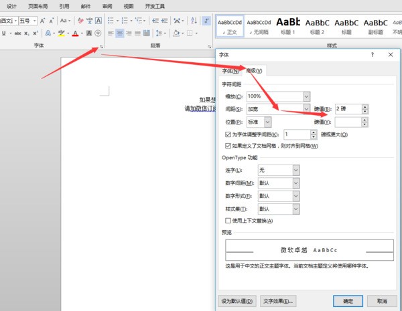Click the clear formatting eraser icon
Viewport: 402px width, 311px height.
tap(80, 21)
